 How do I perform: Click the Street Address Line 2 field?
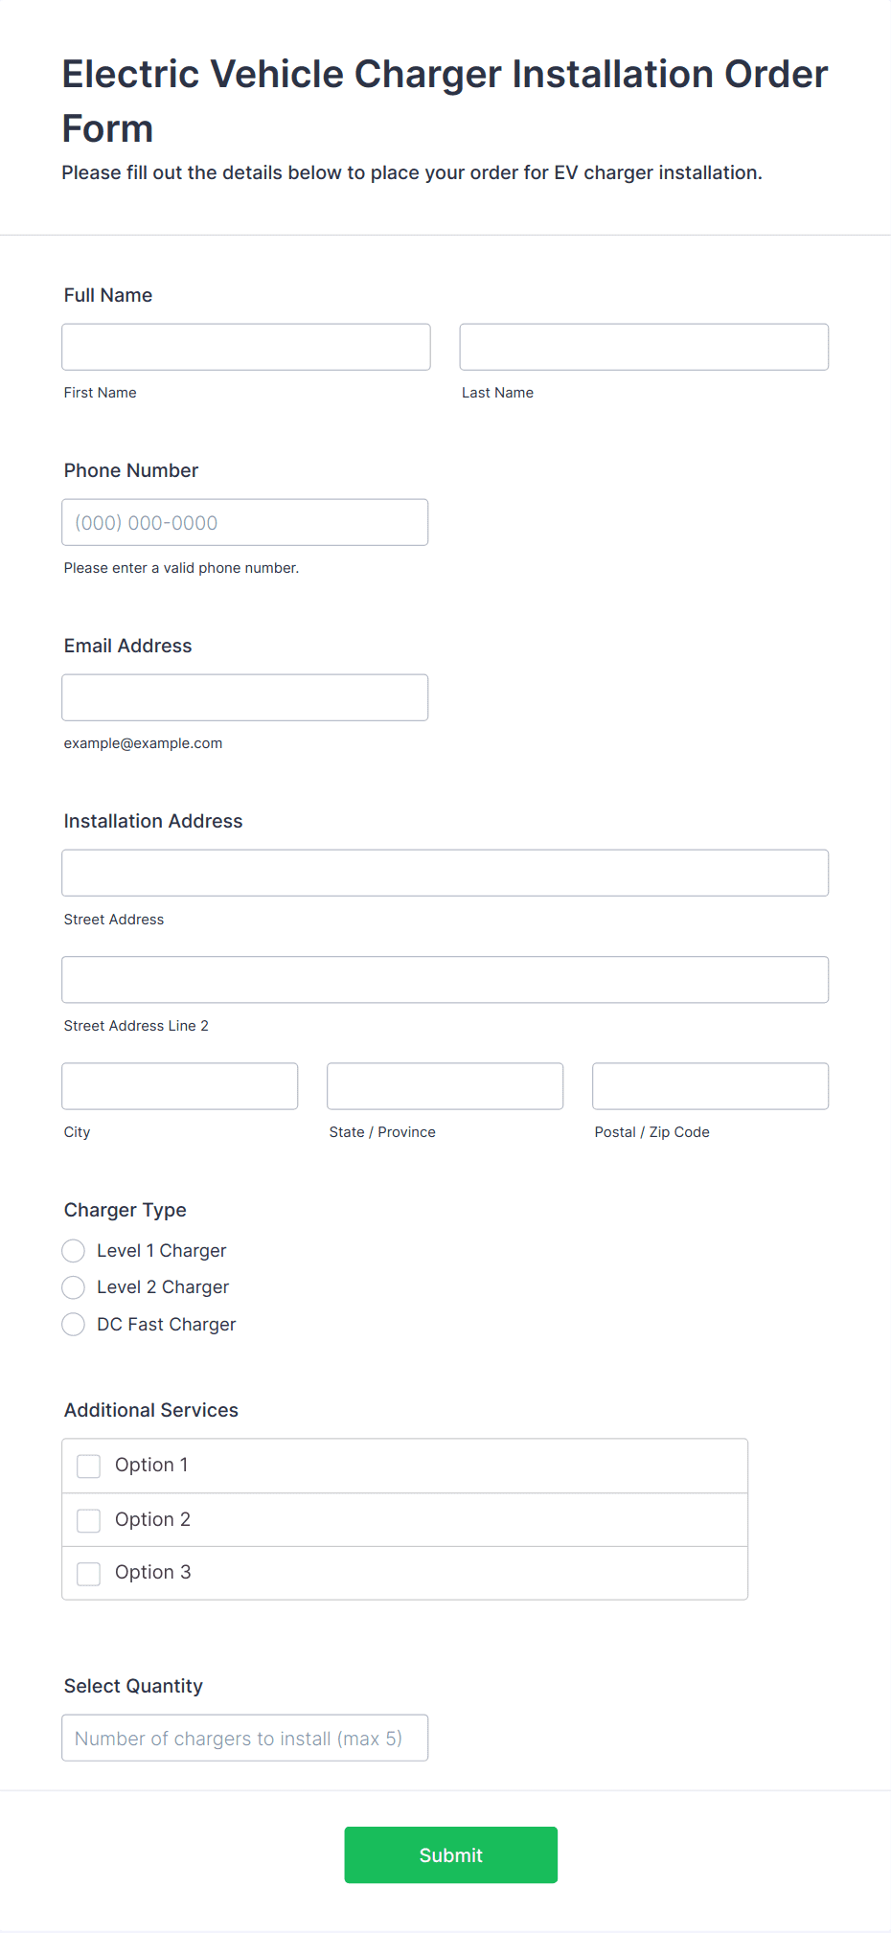click(x=445, y=979)
